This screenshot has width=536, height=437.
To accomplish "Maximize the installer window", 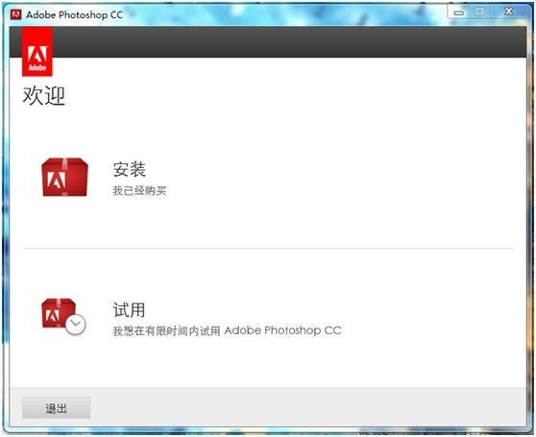I will [x=480, y=12].
